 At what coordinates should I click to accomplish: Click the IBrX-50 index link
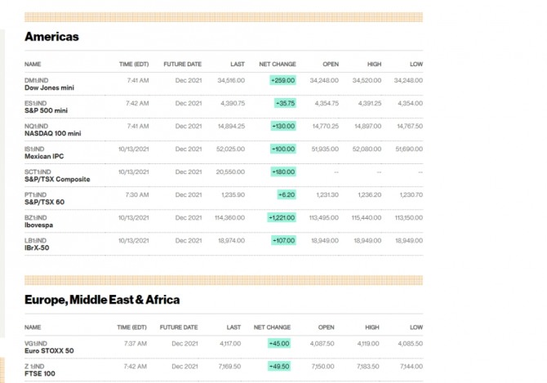[38, 247]
